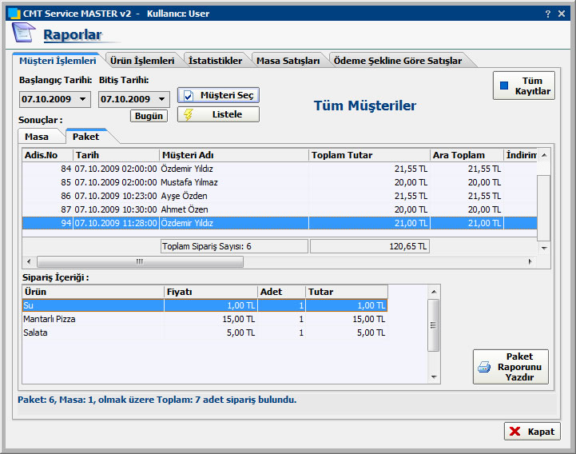This screenshot has width=576, height=454.
Task: Toggle the Müşteri Seç checkbox
Action: click(x=189, y=95)
